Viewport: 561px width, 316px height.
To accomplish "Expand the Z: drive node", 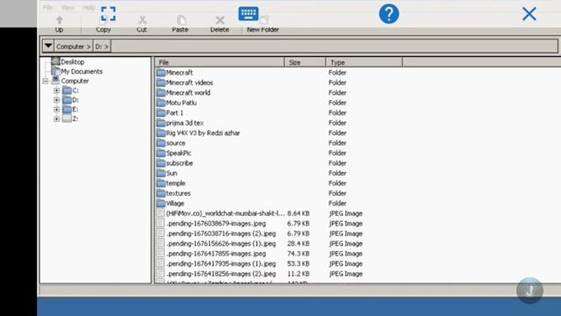I will [56, 119].
